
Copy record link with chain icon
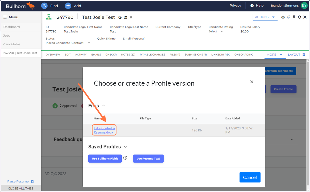coord(289,17)
